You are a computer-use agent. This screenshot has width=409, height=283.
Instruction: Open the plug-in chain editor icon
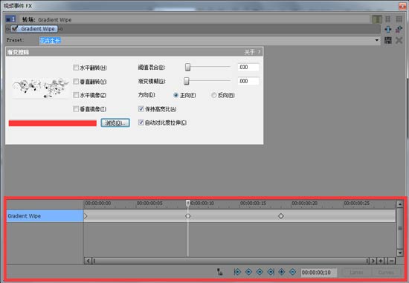click(x=388, y=29)
